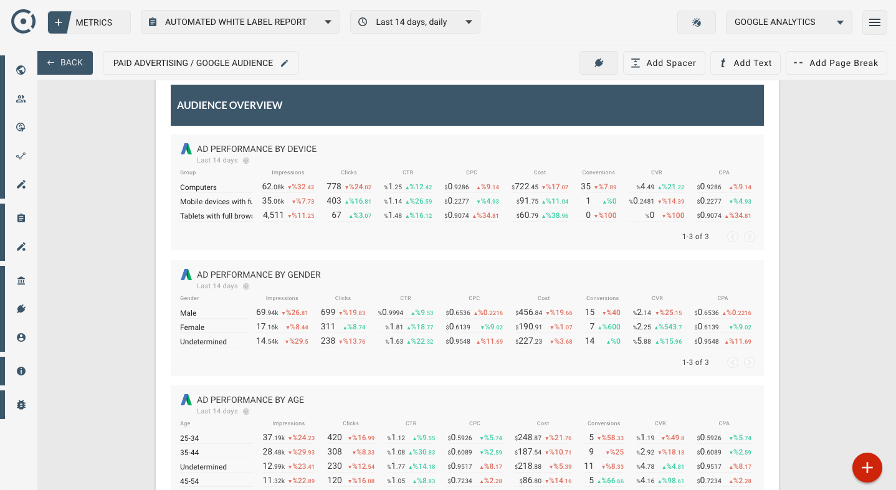Open the pie chart cursor sidebar icon
This screenshot has width=896, height=490.
(x=21, y=128)
